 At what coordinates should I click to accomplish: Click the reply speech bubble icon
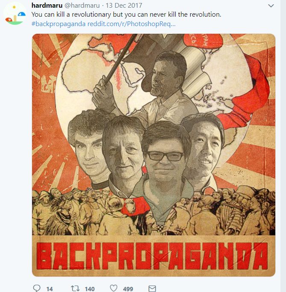point(36,288)
